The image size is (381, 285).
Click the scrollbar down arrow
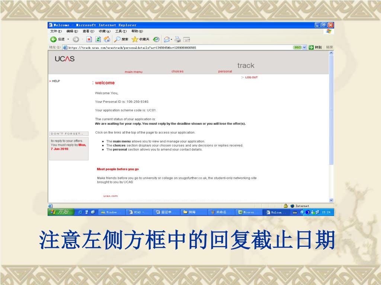(x=331, y=200)
